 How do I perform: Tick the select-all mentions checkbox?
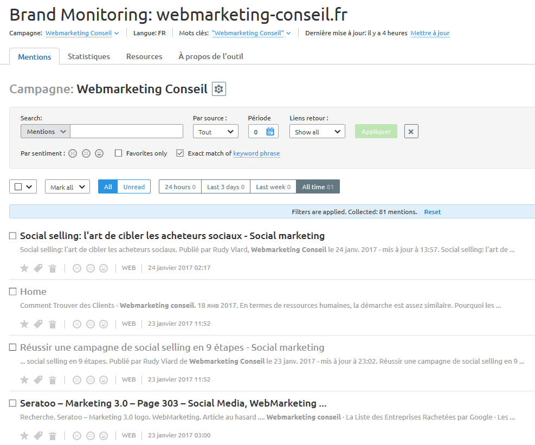(18, 186)
